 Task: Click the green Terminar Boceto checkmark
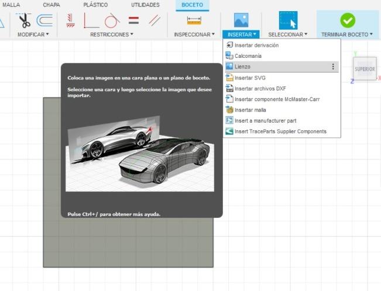pos(348,20)
